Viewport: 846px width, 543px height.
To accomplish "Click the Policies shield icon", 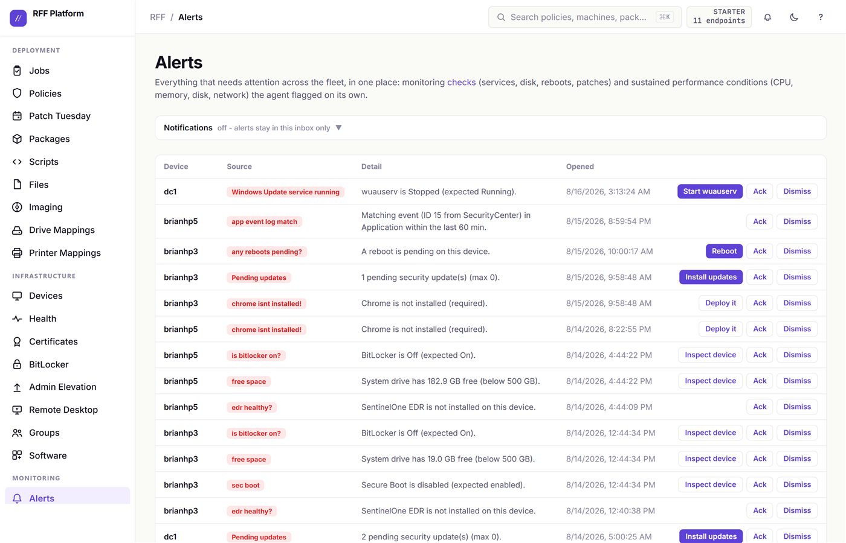I will tap(17, 94).
